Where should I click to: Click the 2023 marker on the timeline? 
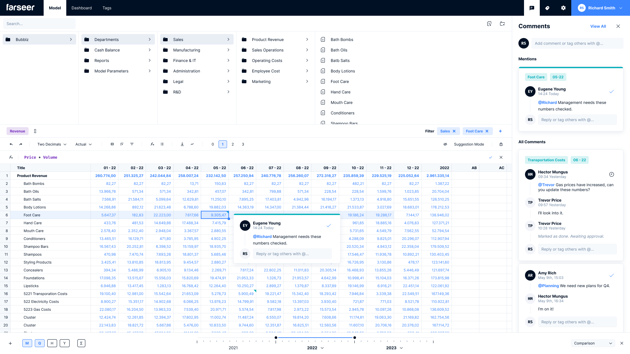pos(391,348)
